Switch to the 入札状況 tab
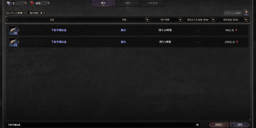 tap(153, 3)
